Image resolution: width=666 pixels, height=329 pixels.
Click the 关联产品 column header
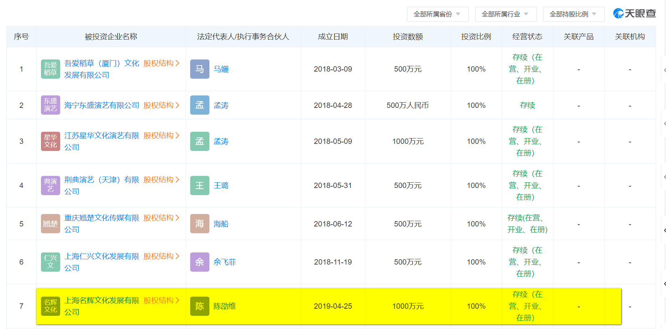click(579, 37)
